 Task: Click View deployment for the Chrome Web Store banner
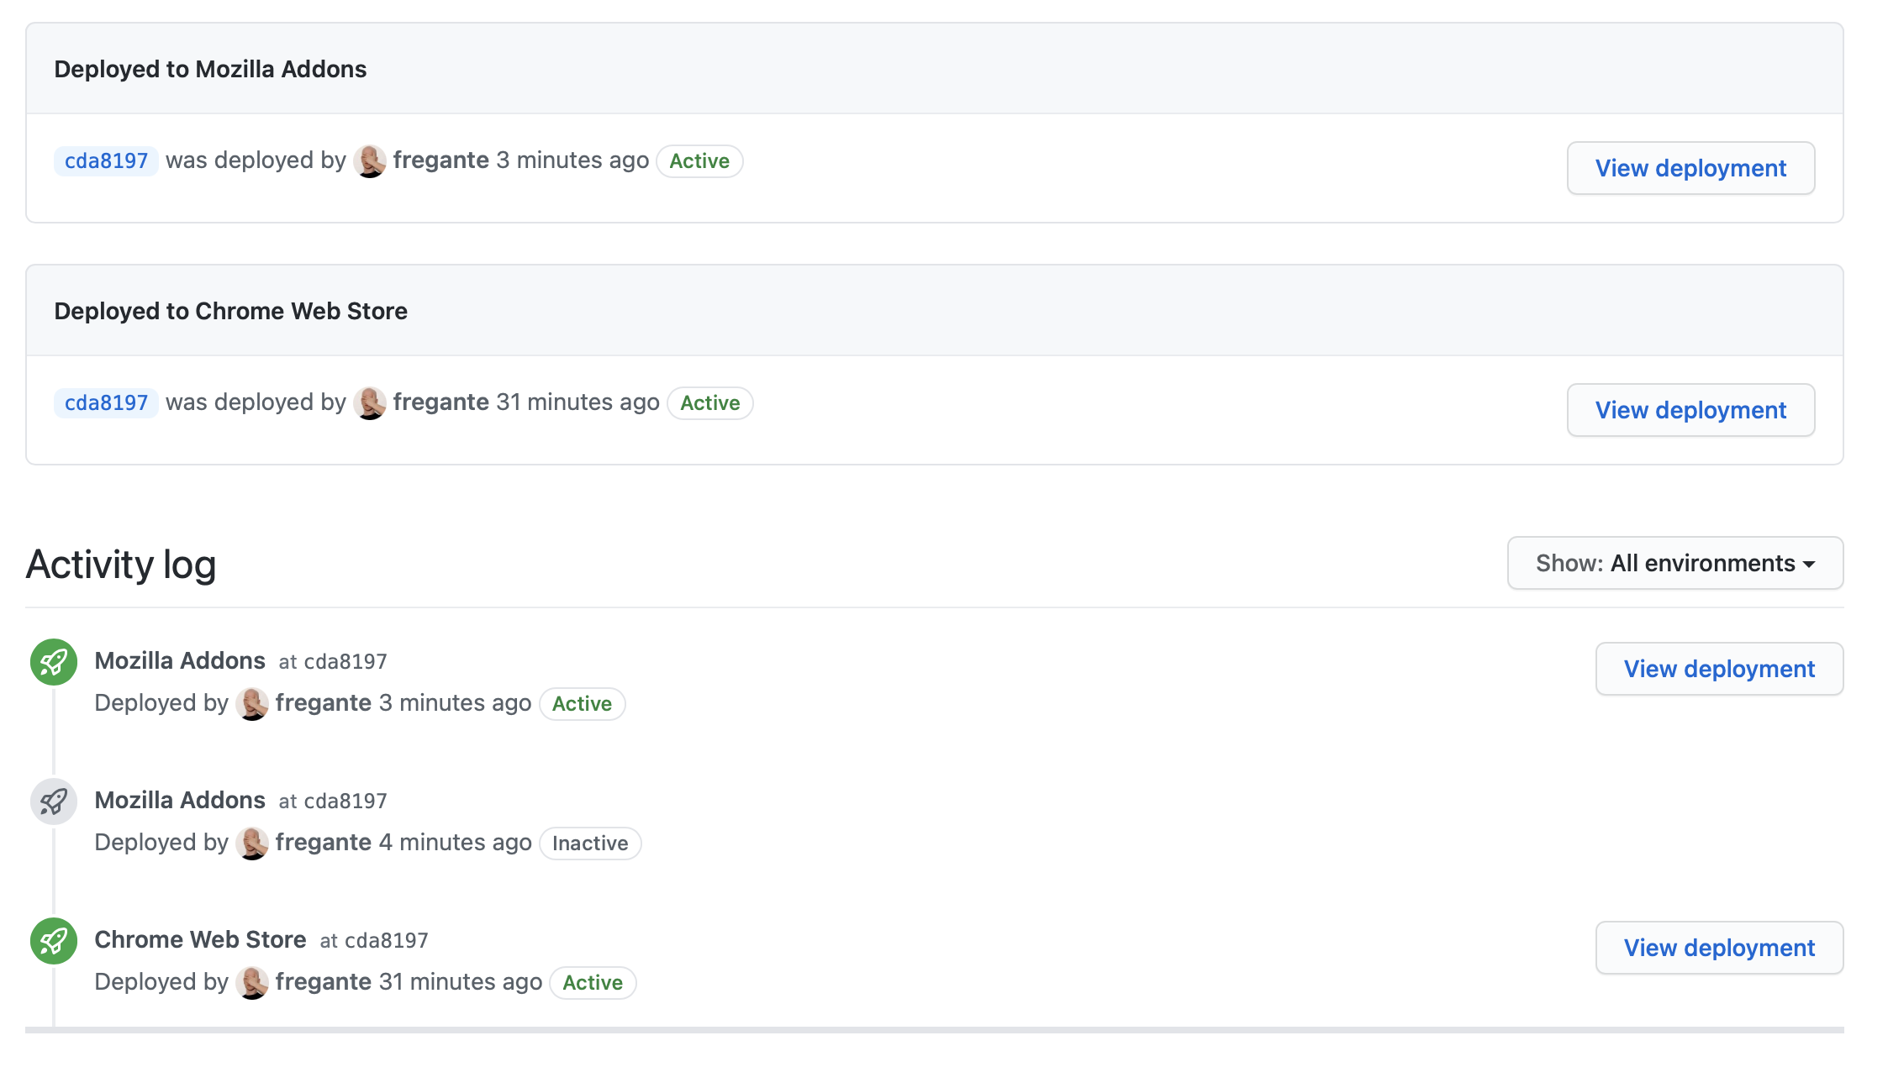pos(1690,410)
